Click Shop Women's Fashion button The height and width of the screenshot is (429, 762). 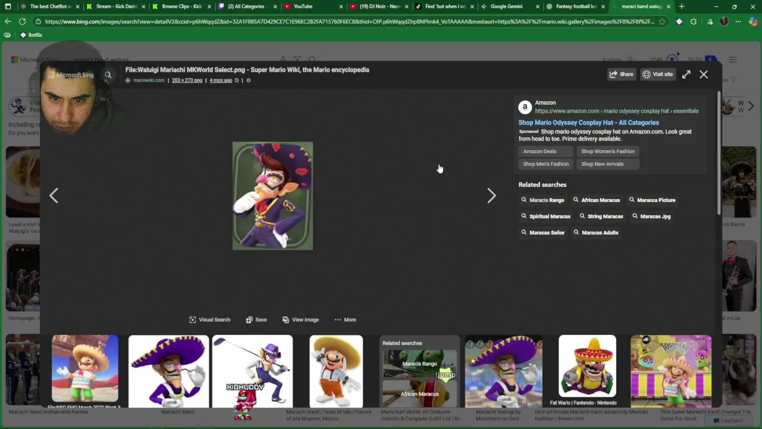(x=608, y=151)
